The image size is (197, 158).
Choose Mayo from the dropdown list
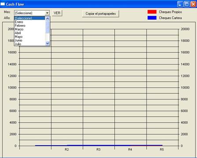tap(30, 36)
